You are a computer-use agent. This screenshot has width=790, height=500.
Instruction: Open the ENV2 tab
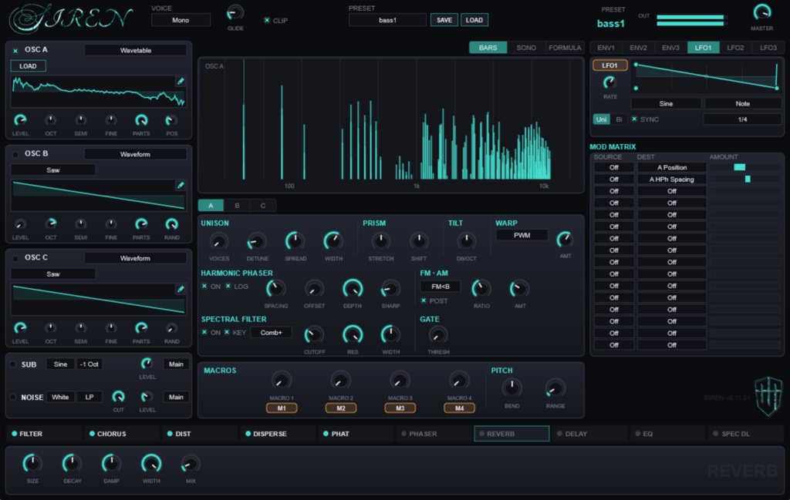(638, 48)
